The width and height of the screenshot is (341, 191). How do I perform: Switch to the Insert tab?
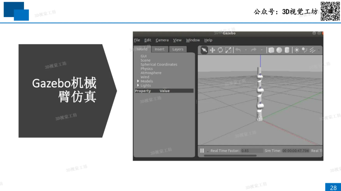pos(159,49)
